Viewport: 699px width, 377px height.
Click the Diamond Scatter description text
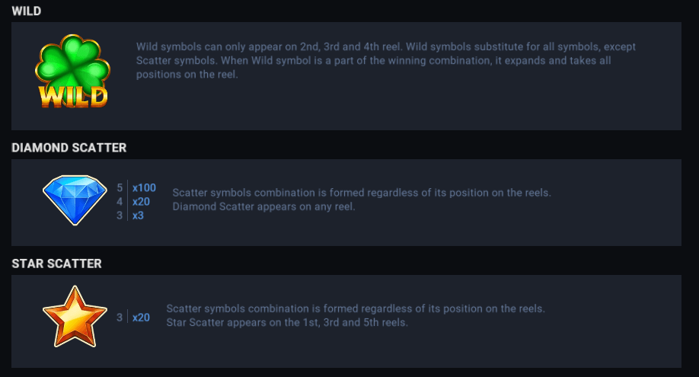pyautogui.click(x=362, y=193)
